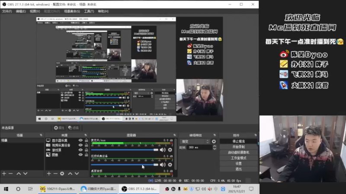Mute the 视频采集设备 mixer speaker icon

click(163, 165)
